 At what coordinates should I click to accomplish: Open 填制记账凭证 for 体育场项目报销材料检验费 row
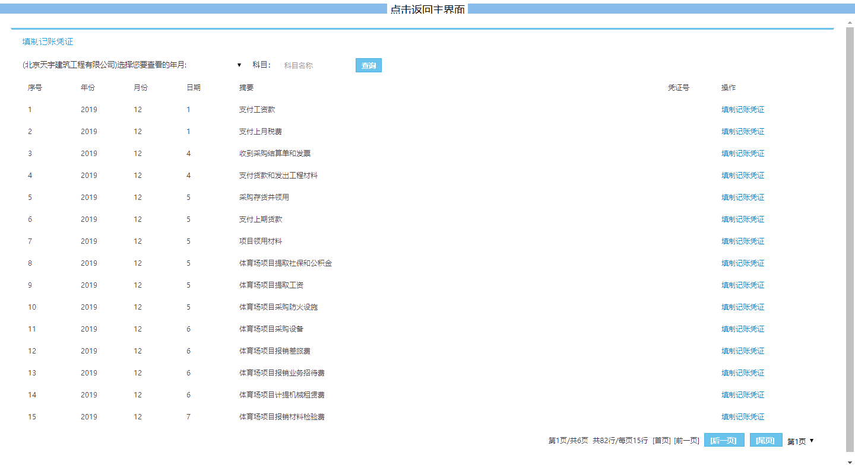tap(742, 417)
